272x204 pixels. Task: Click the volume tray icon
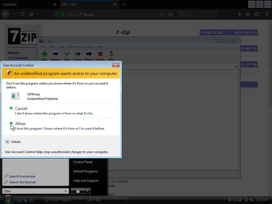coord(251,200)
